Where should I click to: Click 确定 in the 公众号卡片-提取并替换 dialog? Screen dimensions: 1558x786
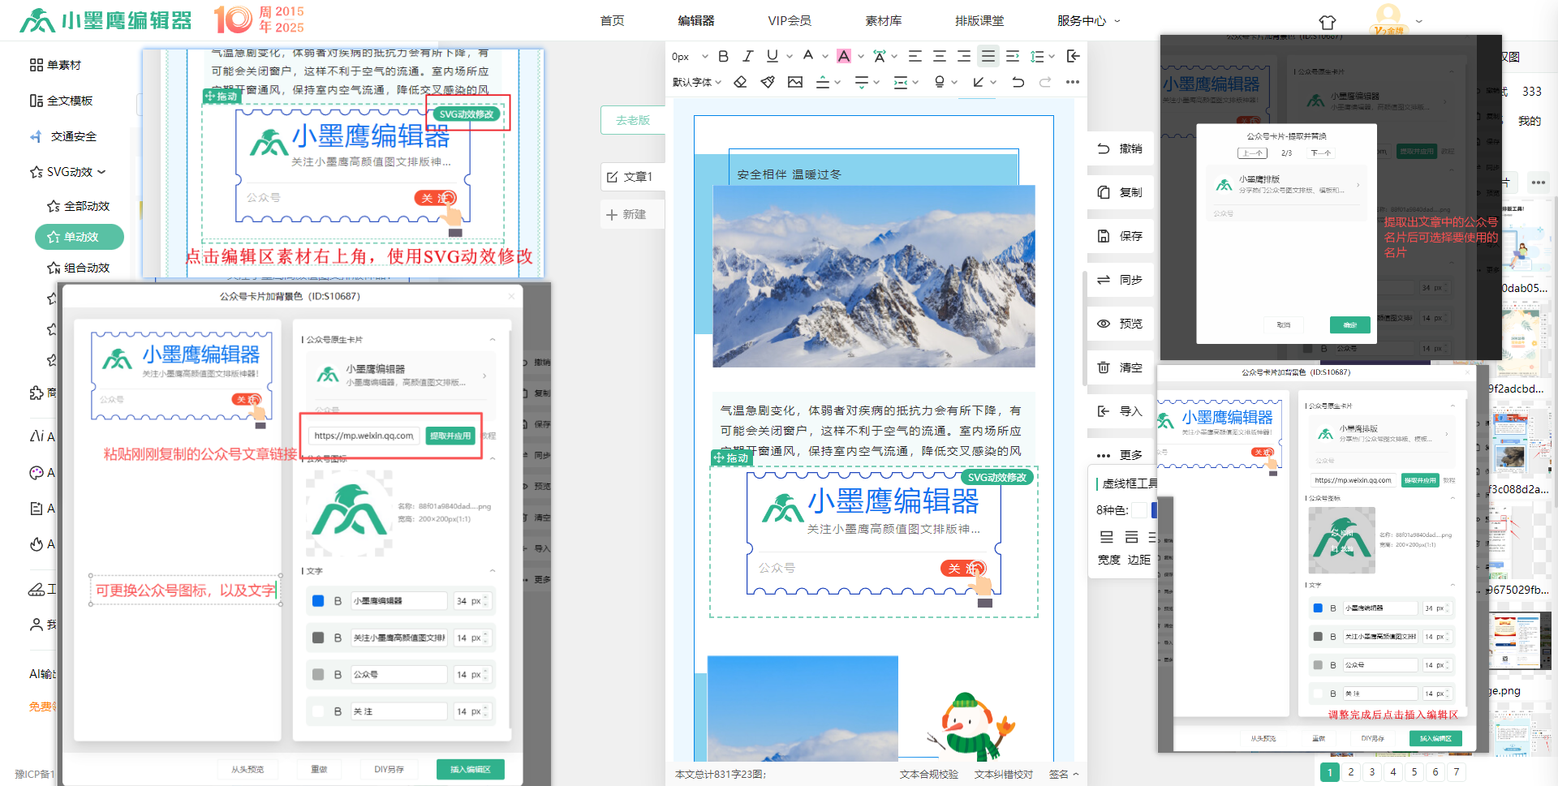[x=1349, y=325]
